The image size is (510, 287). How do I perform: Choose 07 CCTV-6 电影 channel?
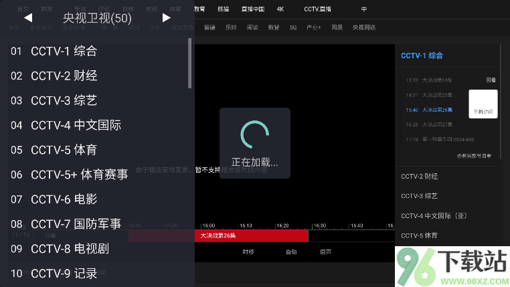pyautogui.click(x=64, y=199)
